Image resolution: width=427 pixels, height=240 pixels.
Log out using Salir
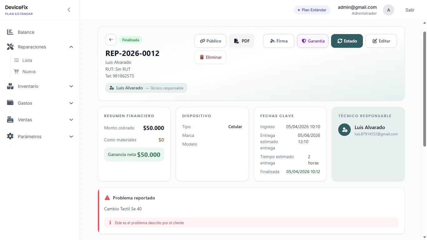pos(410,10)
